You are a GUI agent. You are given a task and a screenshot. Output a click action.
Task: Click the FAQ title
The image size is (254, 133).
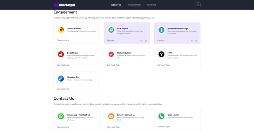170,53
